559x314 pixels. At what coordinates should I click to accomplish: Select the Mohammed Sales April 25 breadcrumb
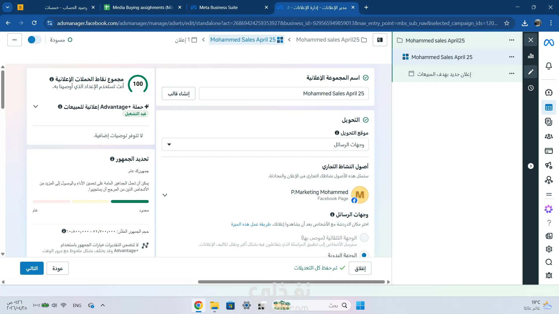246,40
